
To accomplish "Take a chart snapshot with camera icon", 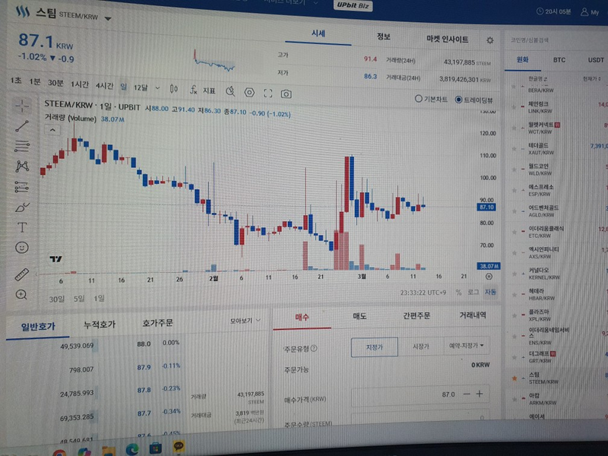I will [x=286, y=93].
